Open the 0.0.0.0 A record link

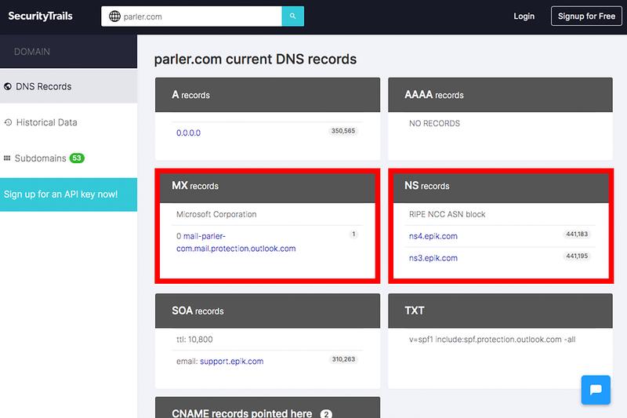pos(188,133)
